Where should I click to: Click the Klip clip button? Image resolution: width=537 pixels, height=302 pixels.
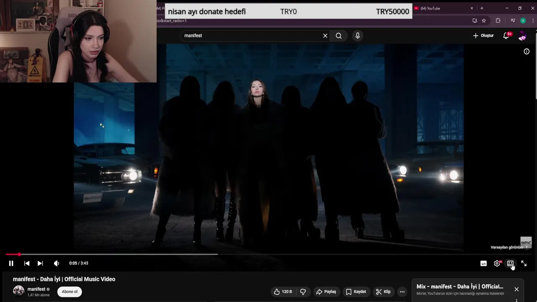tap(383, 292)
